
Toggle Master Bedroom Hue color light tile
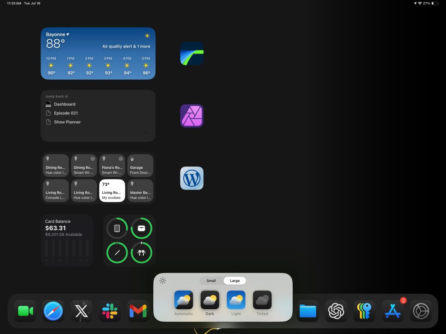click(140, 190)
